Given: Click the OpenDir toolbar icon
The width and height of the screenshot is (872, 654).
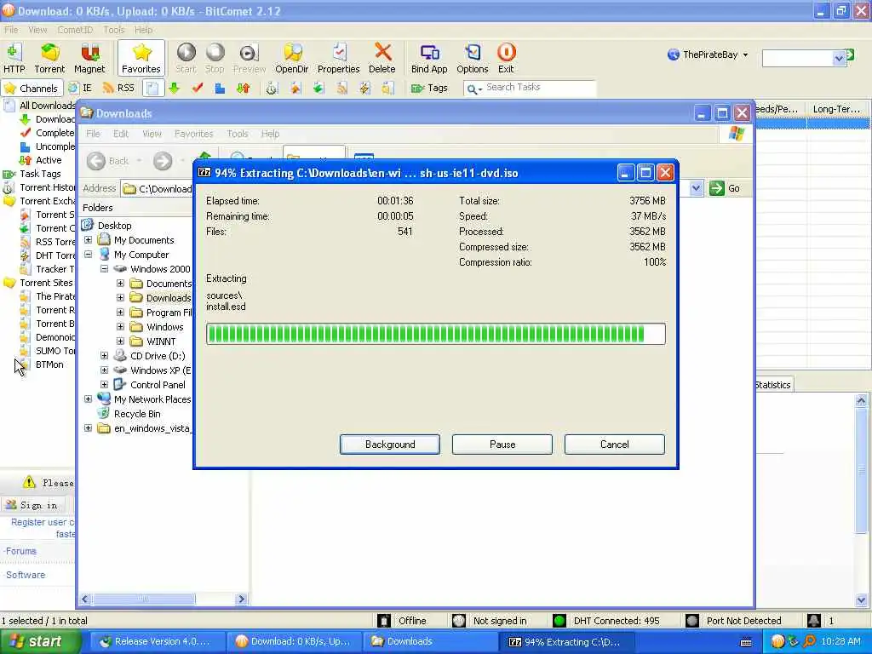Looking at the screenshot, I should coord(292,59).
